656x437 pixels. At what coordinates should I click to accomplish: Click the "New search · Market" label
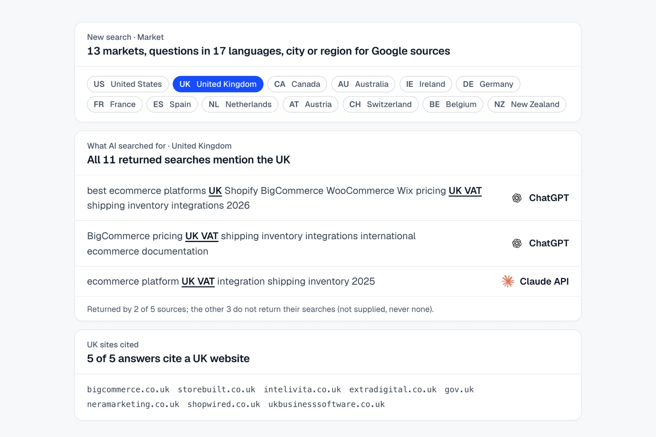(x=125, y=37)
